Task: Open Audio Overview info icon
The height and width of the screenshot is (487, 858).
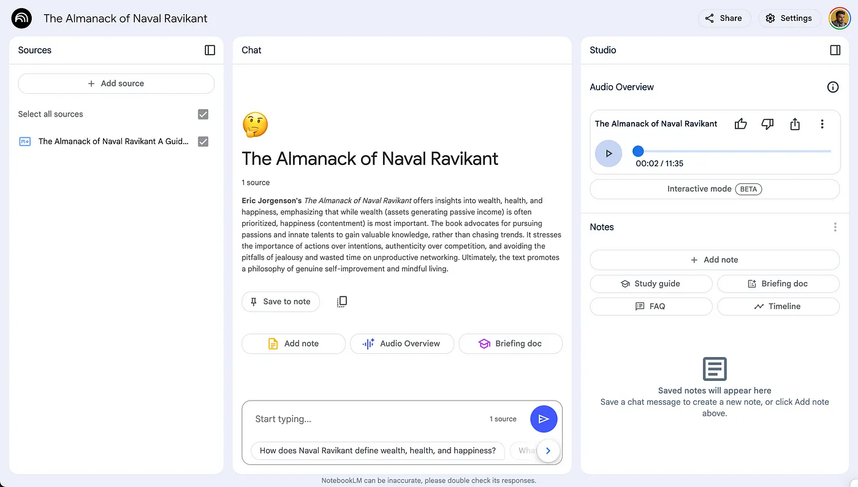Action: 833,87
